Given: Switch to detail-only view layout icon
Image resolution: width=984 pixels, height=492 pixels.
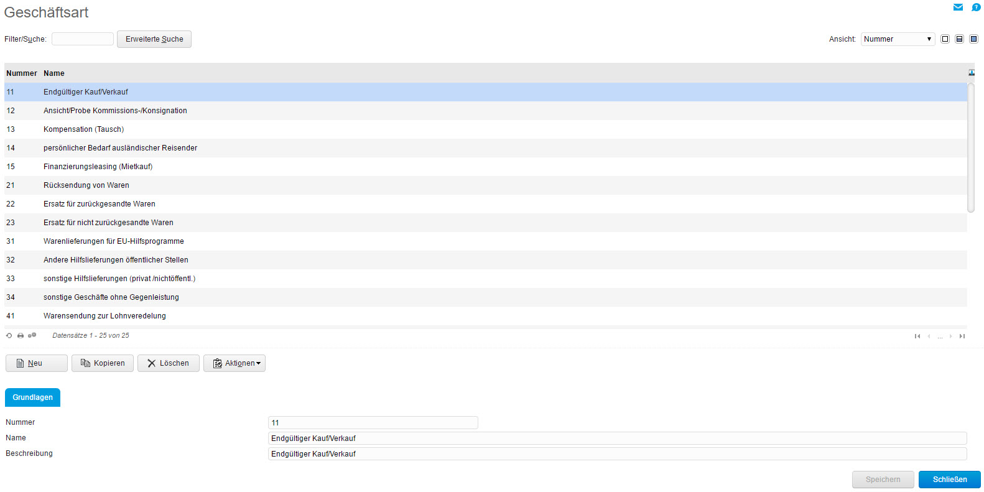Looking at the screenshot, I should tap(973, 39).
